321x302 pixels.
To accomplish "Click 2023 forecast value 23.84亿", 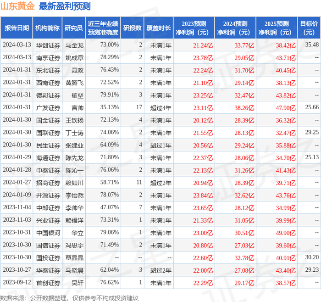I will click(x=203, y=196).
